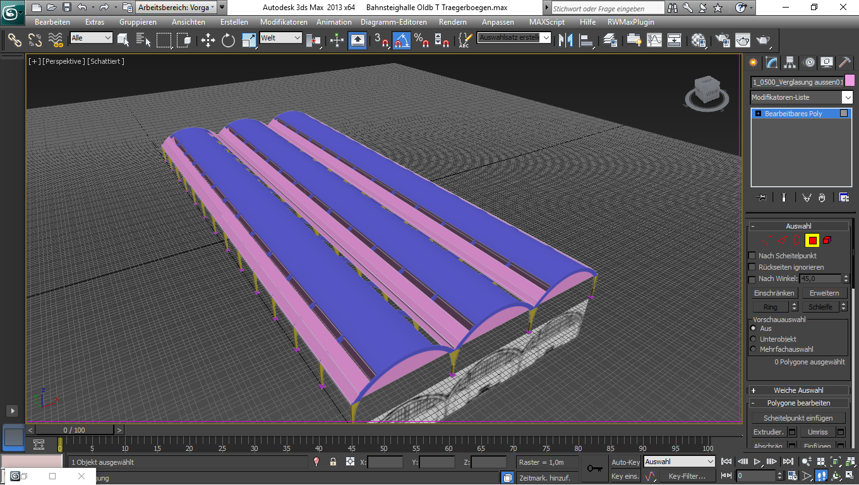The height and width of the screenshot is (485, 859).
Task: Tick the Nach Scheitelpunkt checkbox
Action: (x=752, y=256)
